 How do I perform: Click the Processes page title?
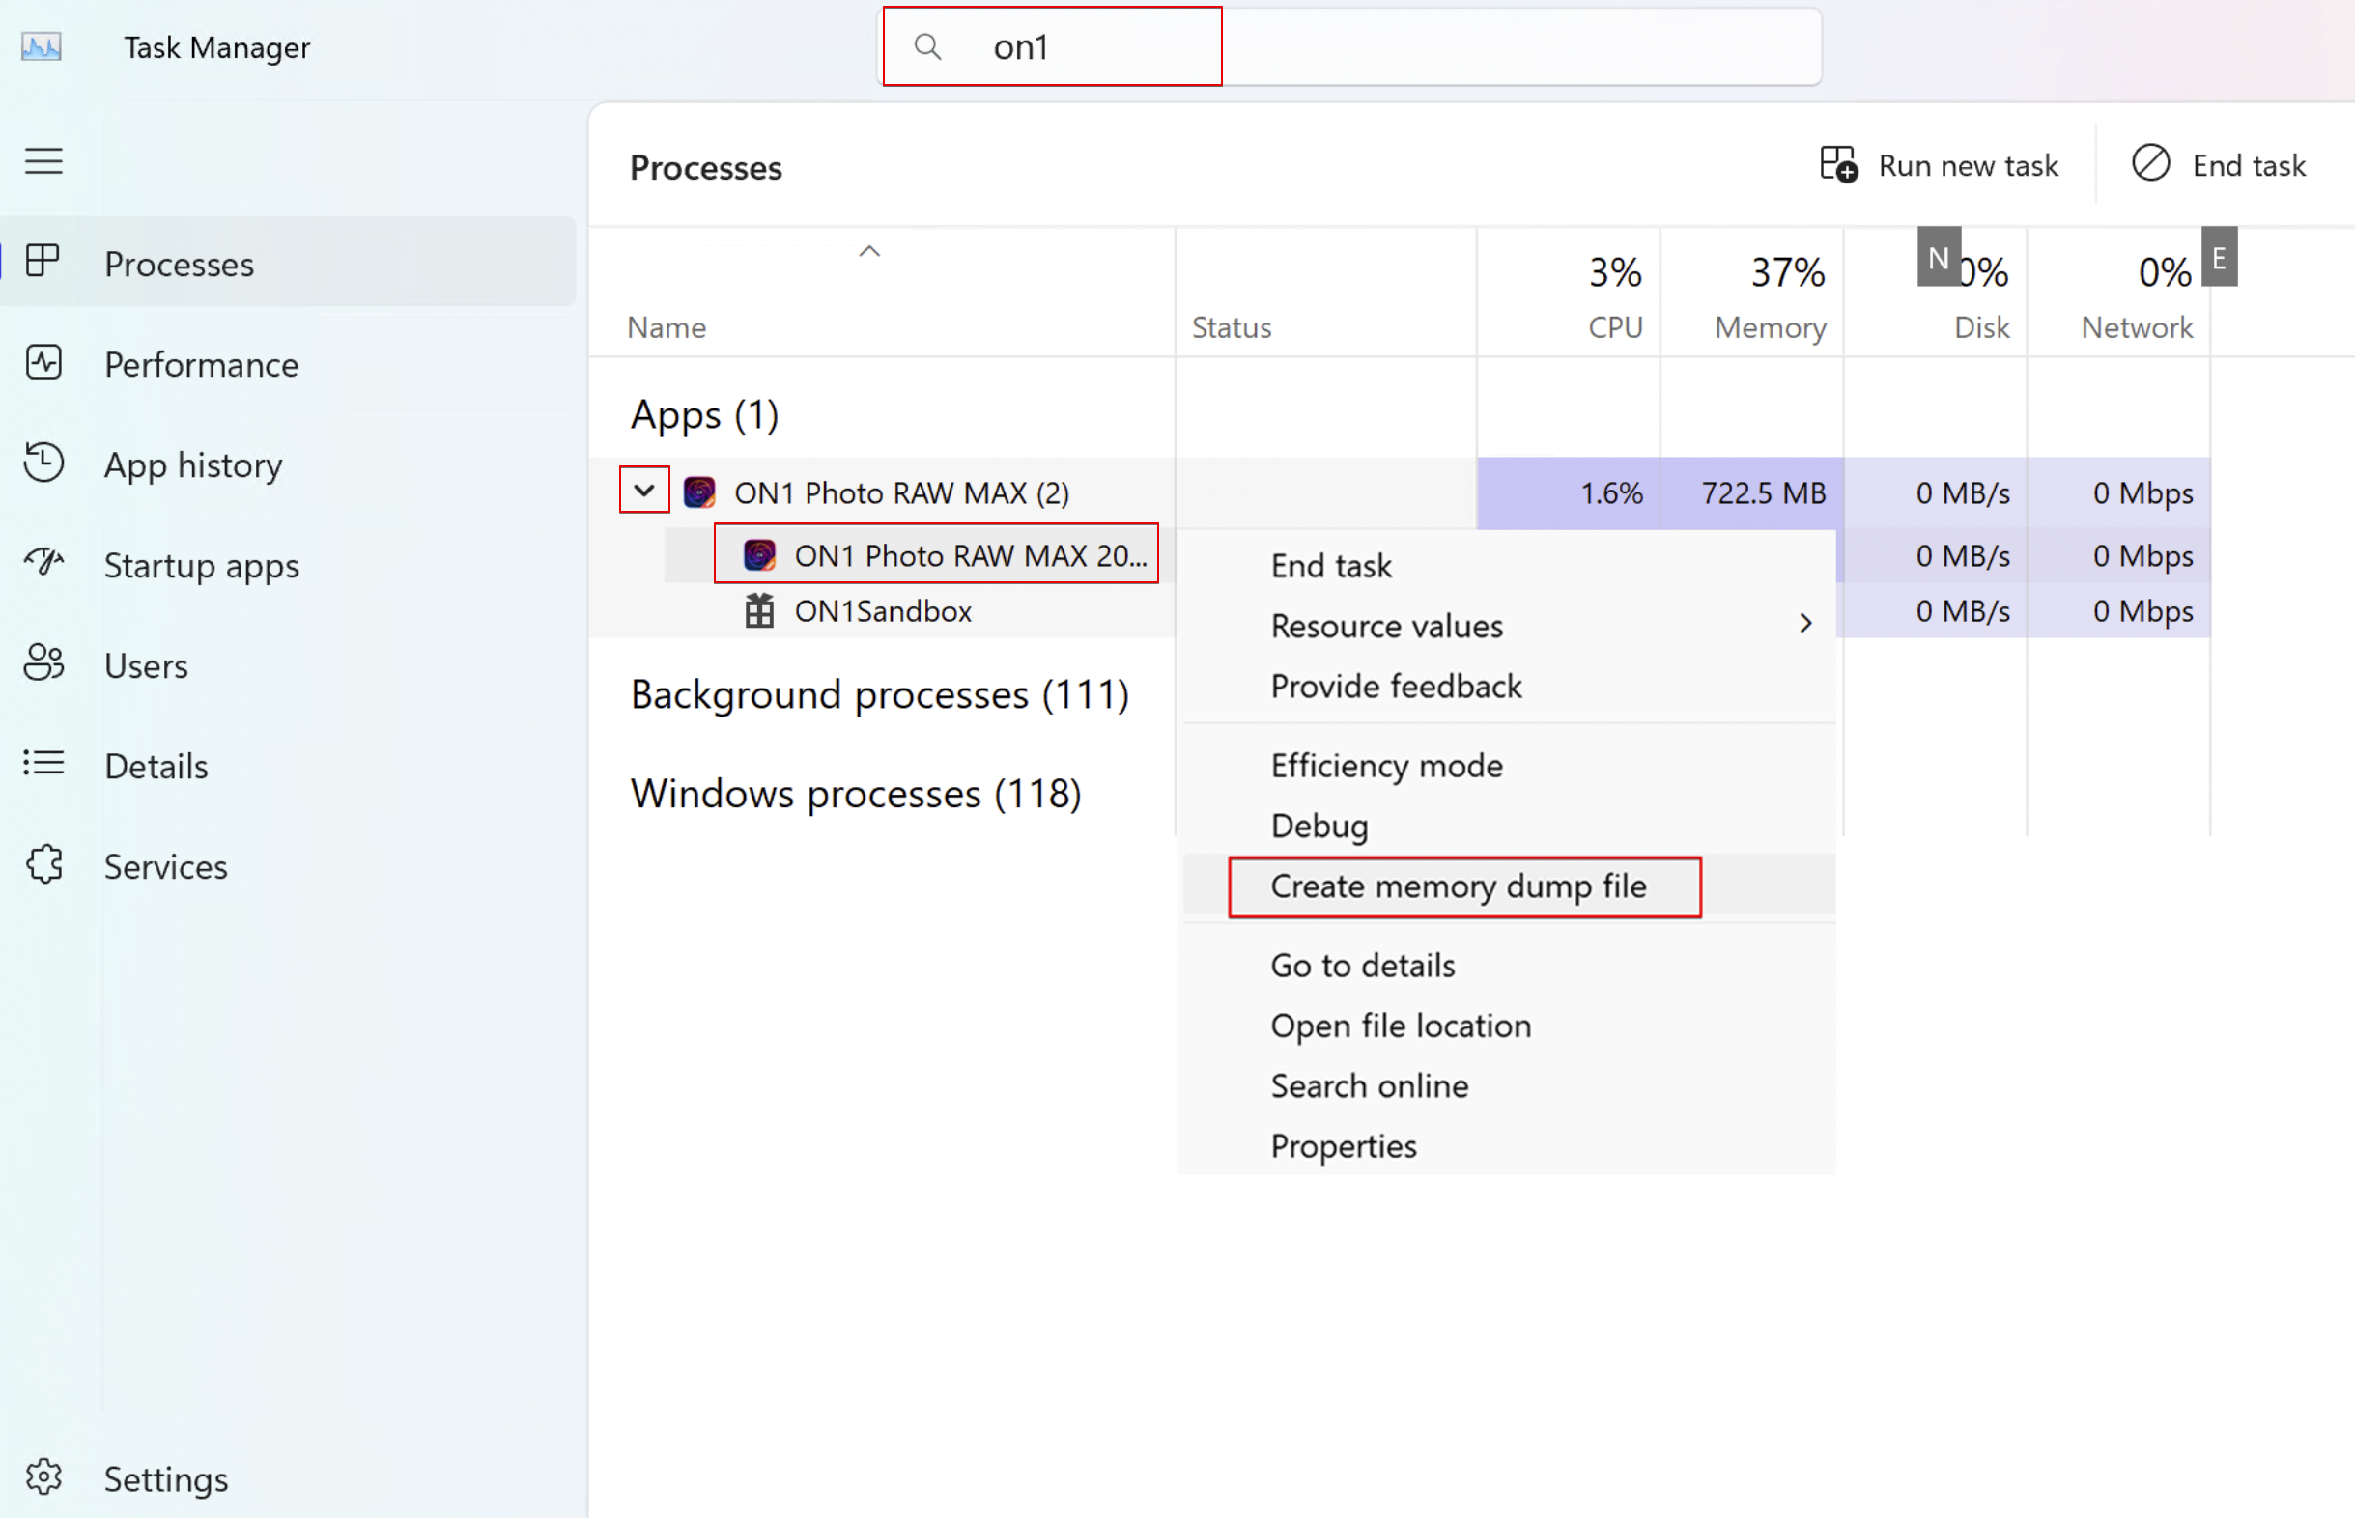coord(706,168)
